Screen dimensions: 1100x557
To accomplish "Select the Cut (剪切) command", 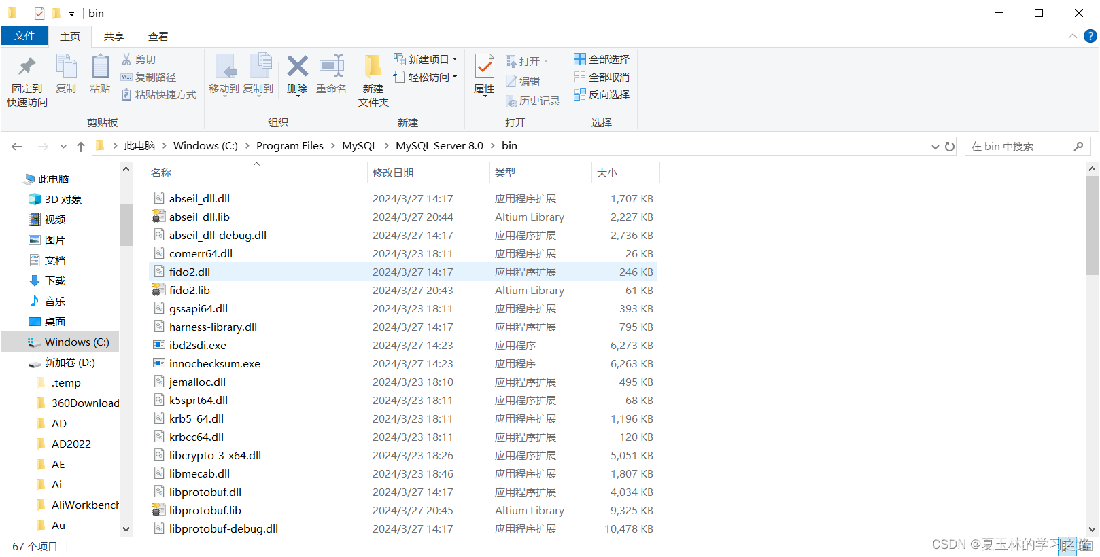I will [139, 60].
